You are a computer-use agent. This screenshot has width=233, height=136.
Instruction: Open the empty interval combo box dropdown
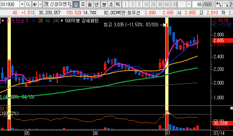click(x=189, y=4)
